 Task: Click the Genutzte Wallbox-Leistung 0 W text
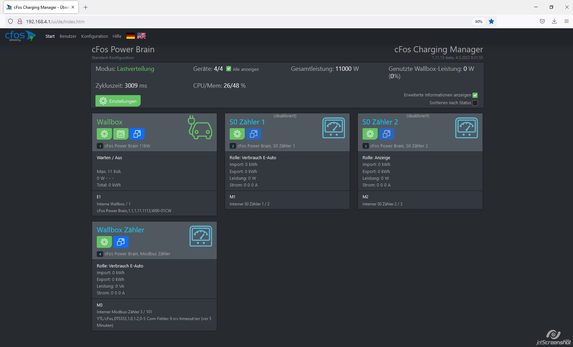coord(431,72)
